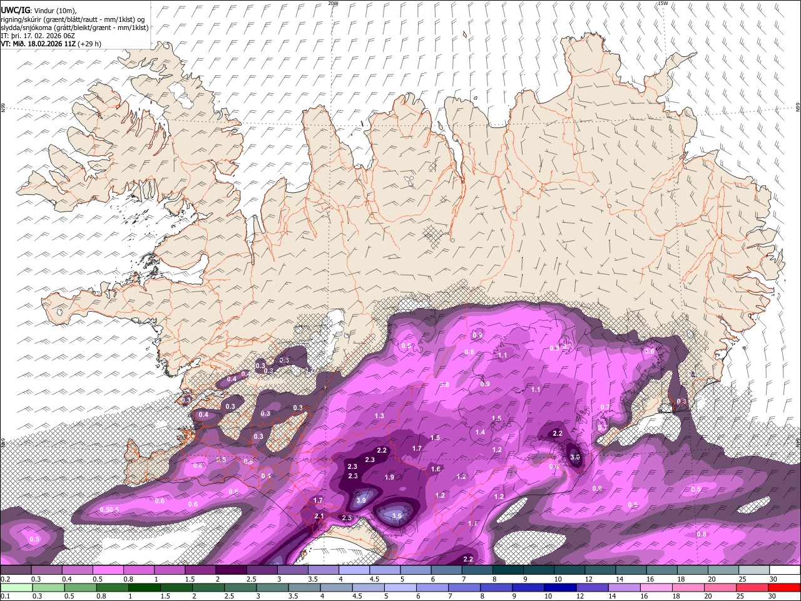This screenshot has width=801, height=601.
Task: Click the "1.3" precipitation value on map
Action: point(379,416)
